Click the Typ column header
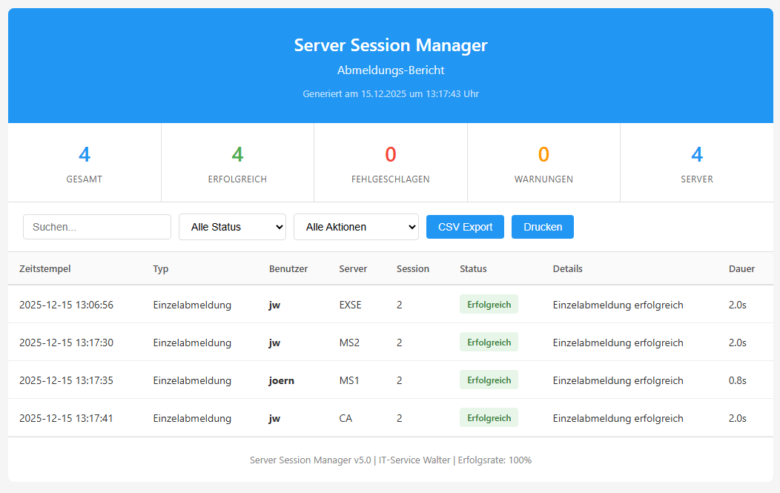Screen dimensions: 780x493 161,268
